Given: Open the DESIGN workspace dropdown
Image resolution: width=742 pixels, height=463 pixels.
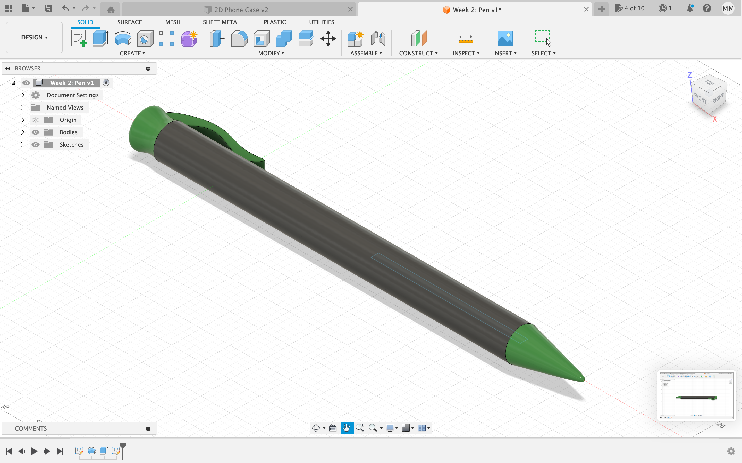Looking at the screenshot, I should [x=34, y=37].
